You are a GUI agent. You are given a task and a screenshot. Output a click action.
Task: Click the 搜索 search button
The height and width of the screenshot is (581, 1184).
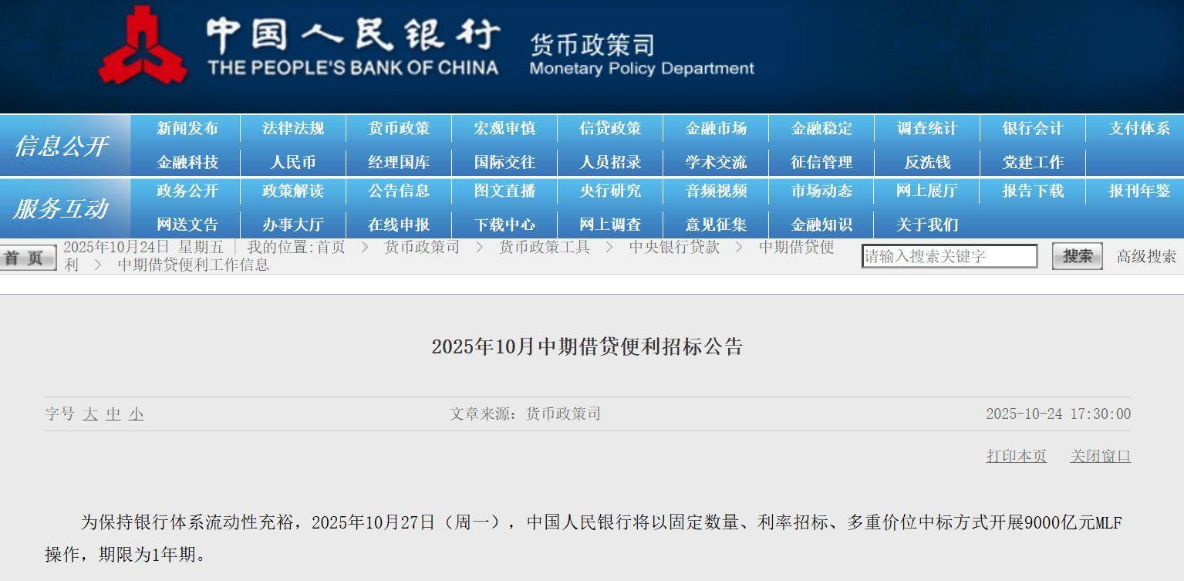point(1075,256)
